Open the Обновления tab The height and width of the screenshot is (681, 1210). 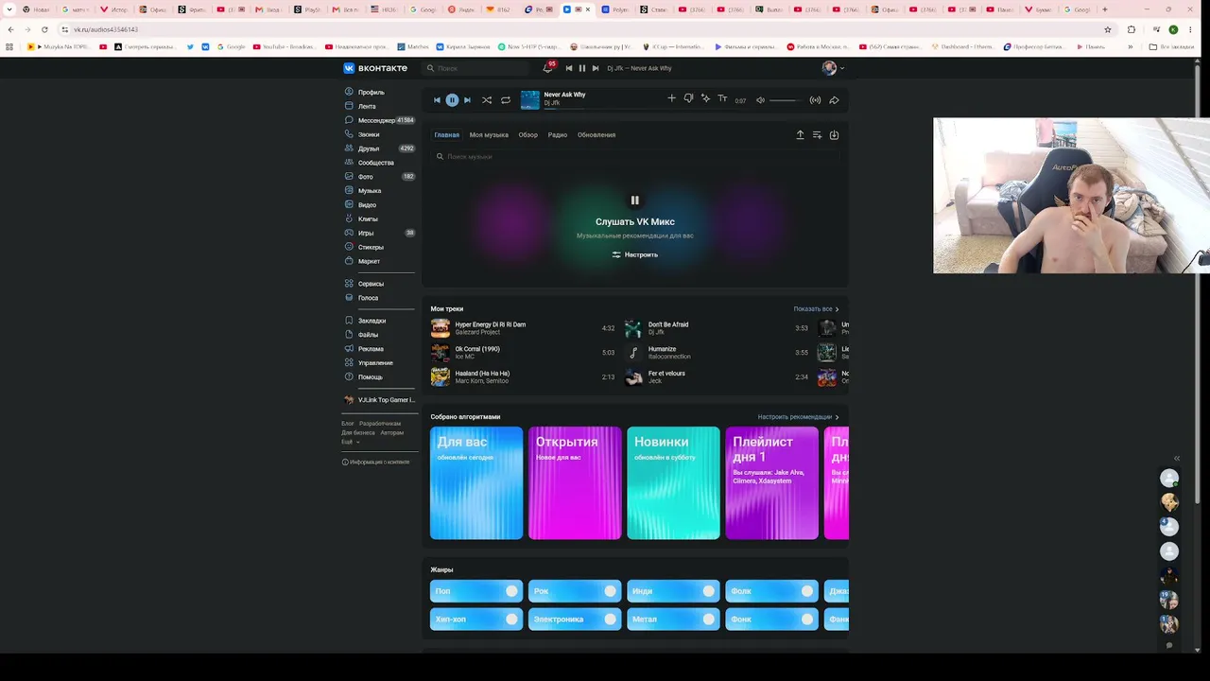pyautogui.click(x=596, y=134)
